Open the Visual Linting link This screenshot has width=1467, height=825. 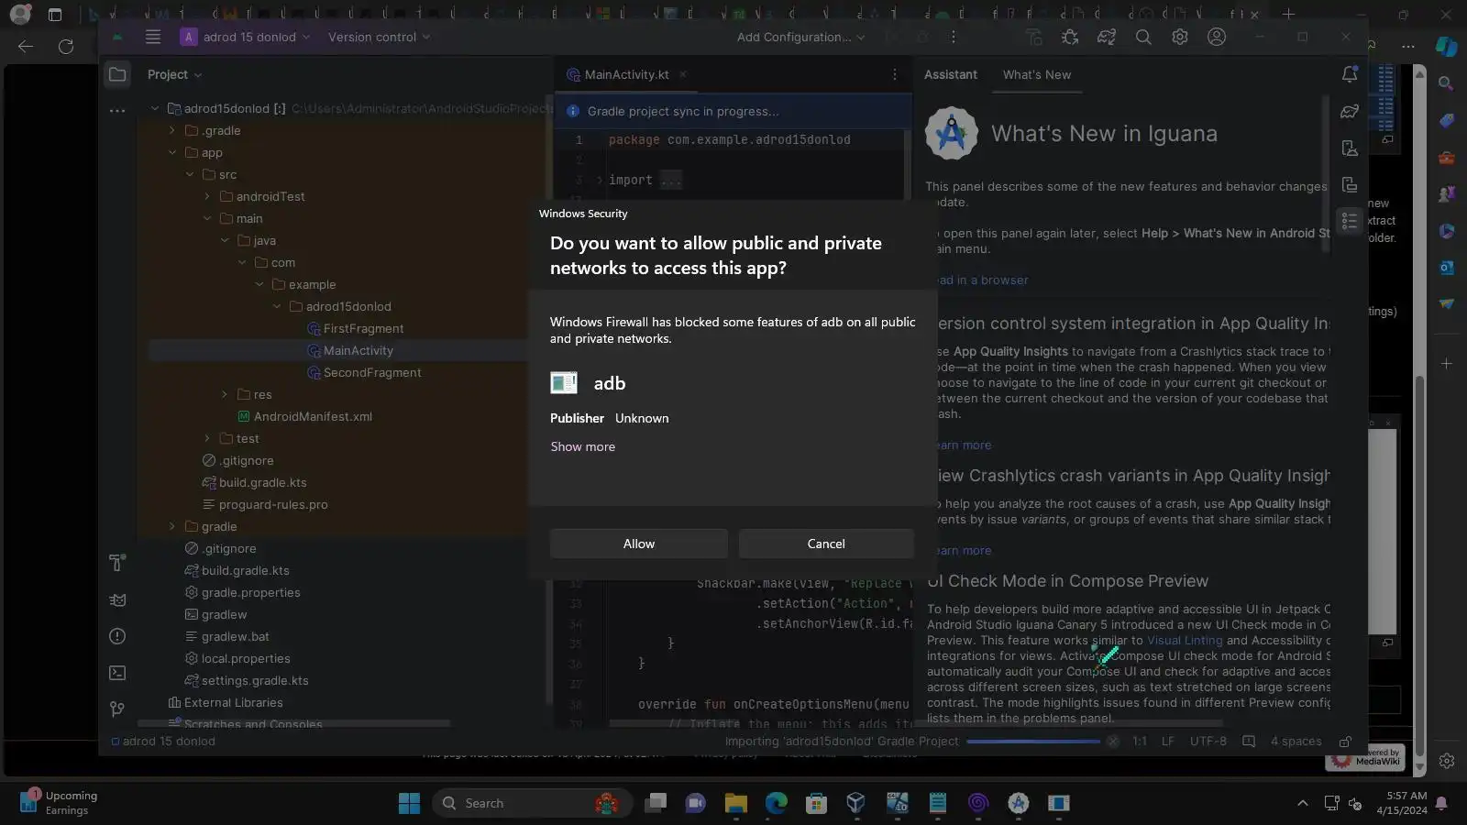pos(1185,640)
